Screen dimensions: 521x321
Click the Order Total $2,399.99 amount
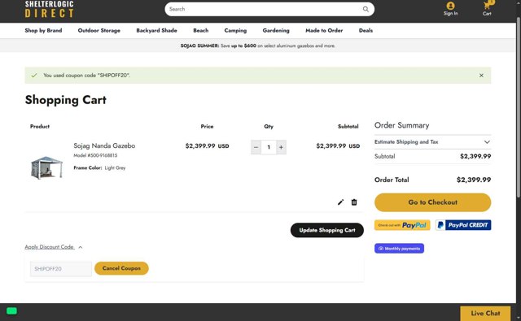(474, 180)
